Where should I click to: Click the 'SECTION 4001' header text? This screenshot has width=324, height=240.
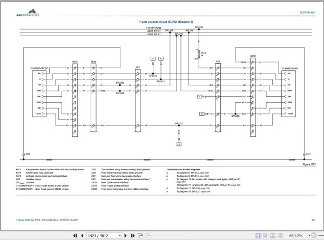[x=307, y=12]
